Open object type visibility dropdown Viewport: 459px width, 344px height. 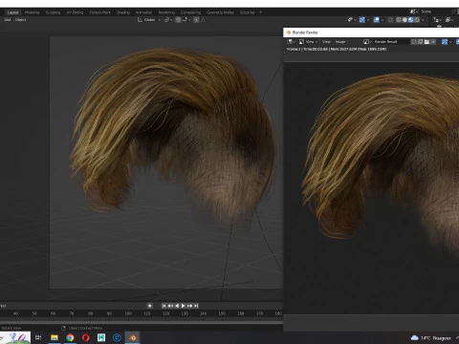coord(352,20)
